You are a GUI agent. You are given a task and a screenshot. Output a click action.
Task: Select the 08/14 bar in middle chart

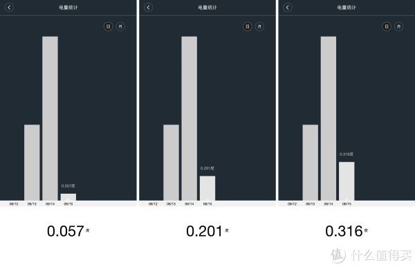click(x=190, y=118)
